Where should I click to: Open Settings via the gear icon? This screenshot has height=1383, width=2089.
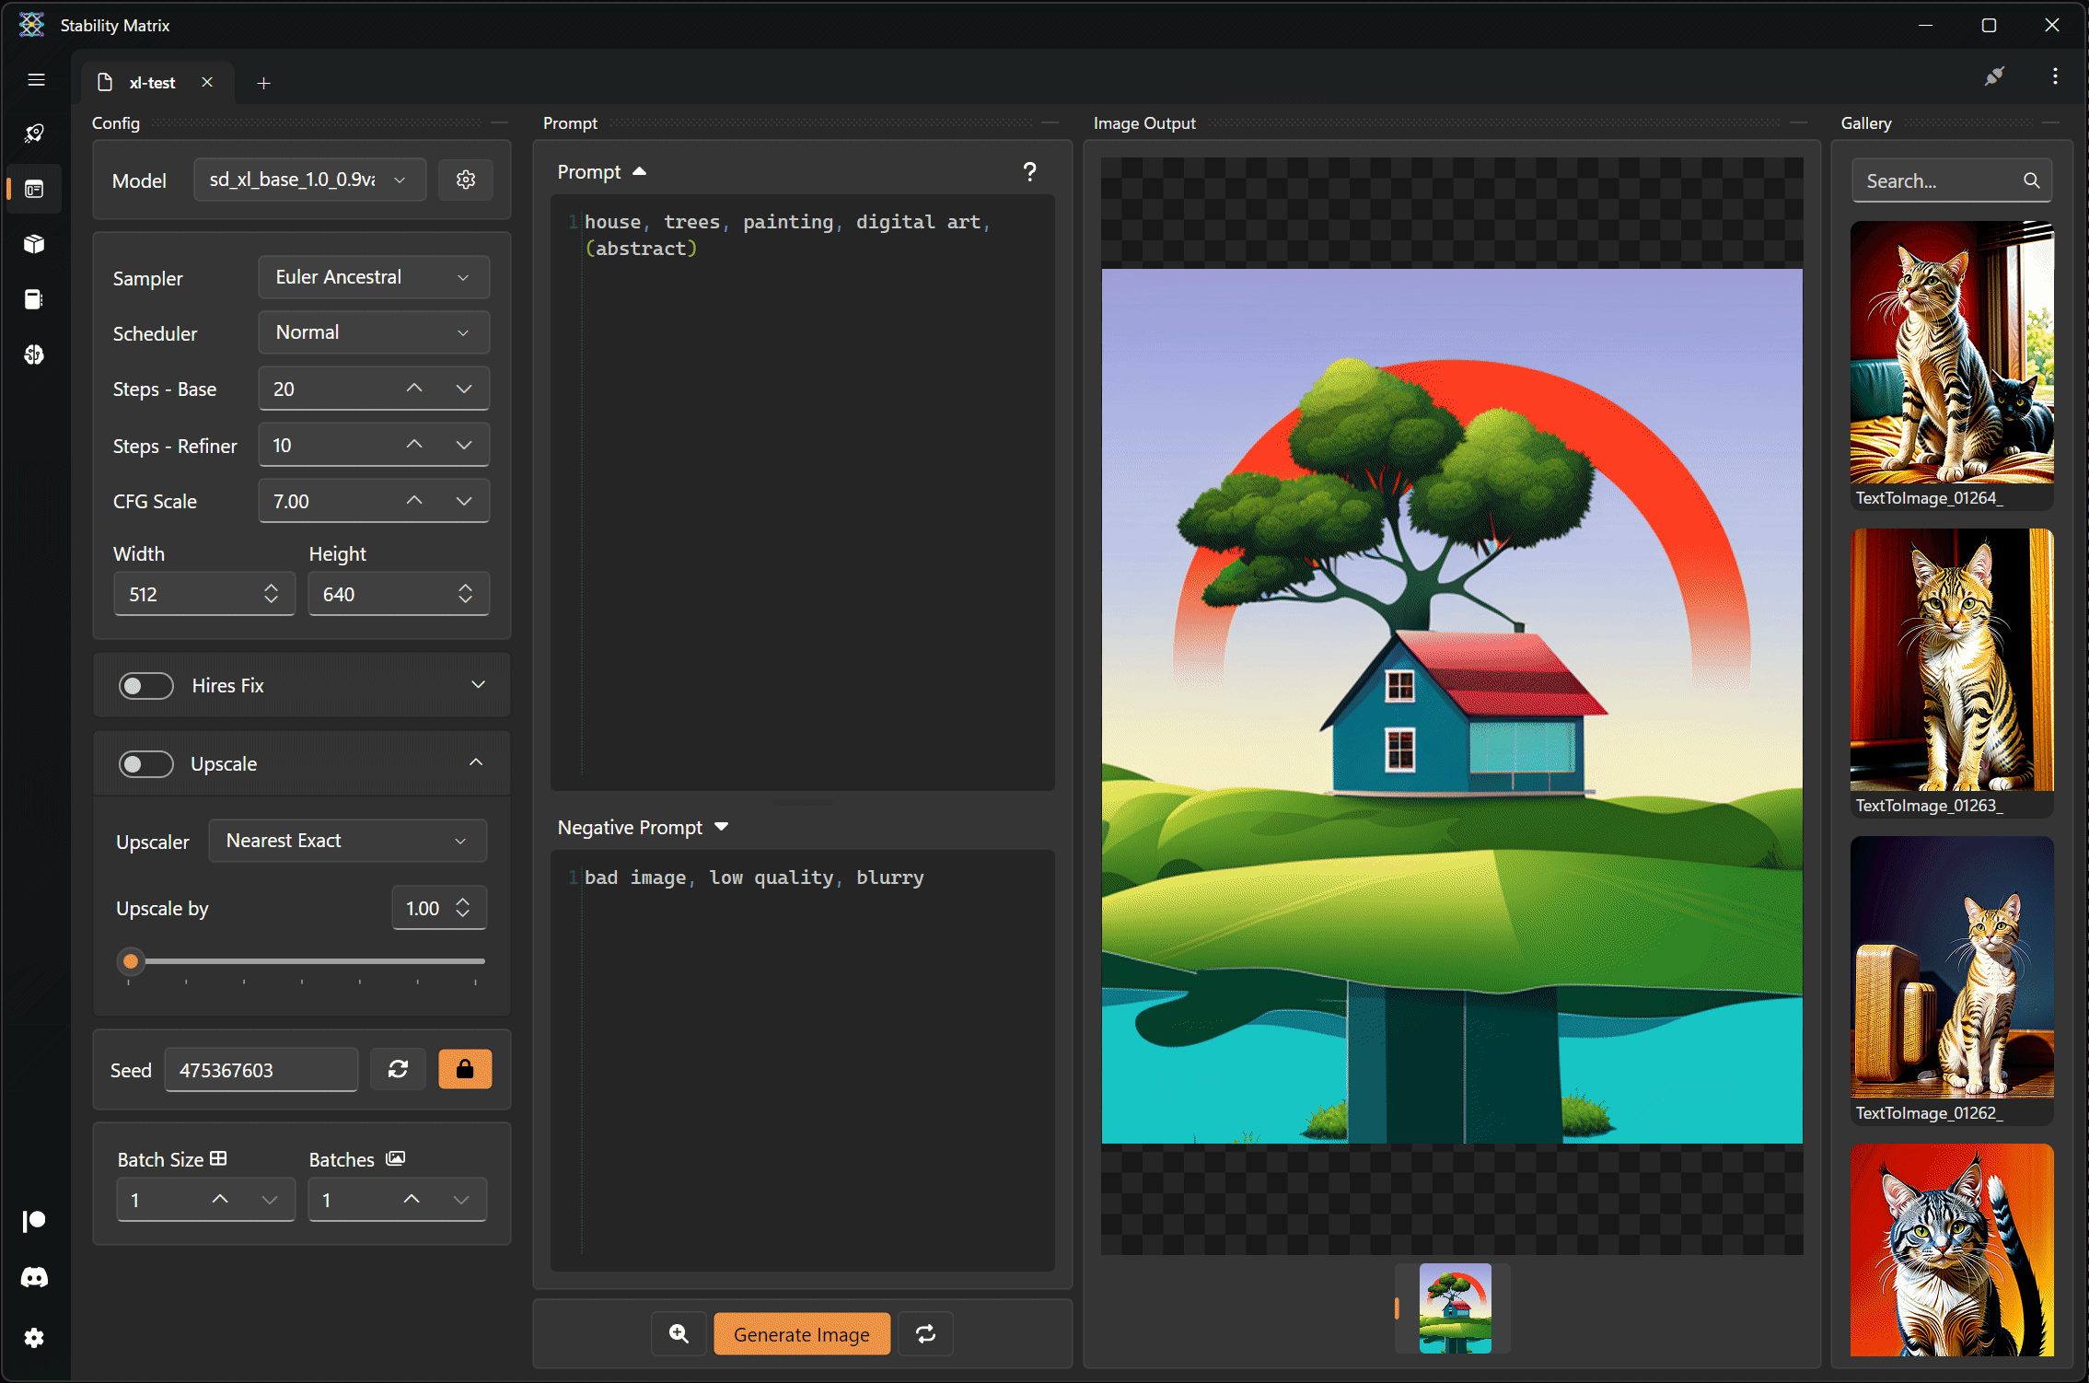tap(34, 1338)
